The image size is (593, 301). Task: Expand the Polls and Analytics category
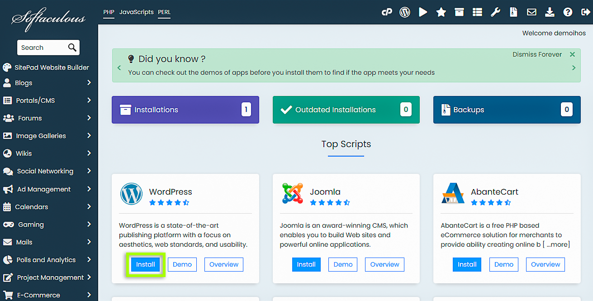[47, 260]
